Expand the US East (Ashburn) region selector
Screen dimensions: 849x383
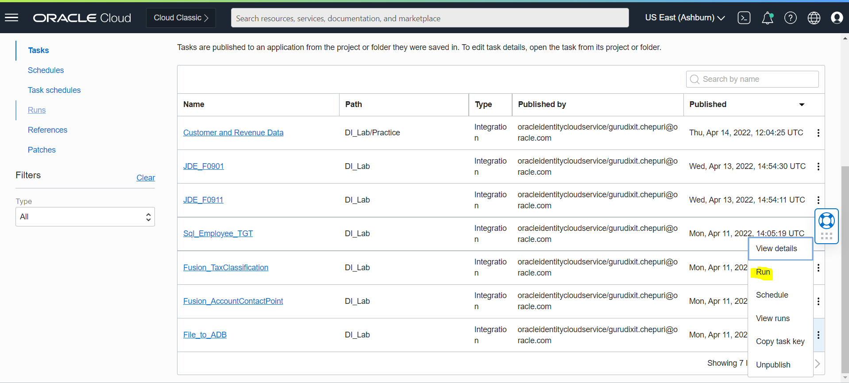click(685, 18)
